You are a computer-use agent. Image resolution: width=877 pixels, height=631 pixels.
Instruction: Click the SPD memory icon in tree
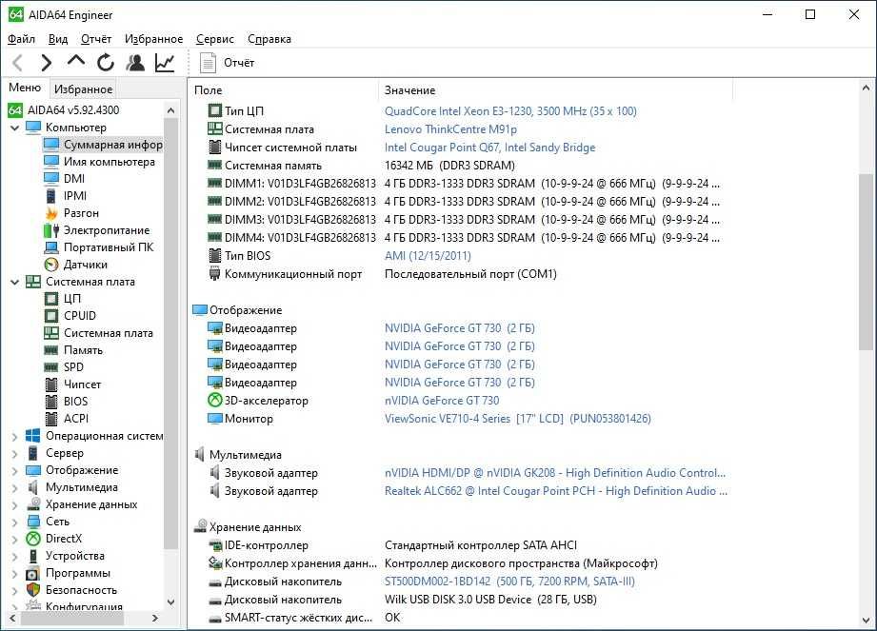[50, 367]
